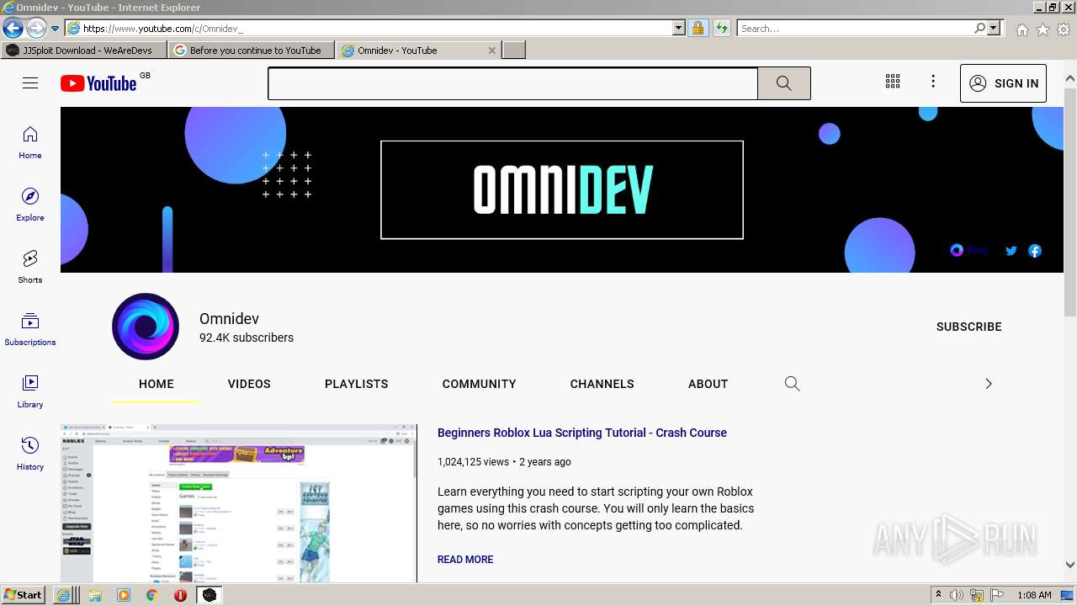Click the Internet Explorer taskbar icon
The height and width of the screenshot is (606, 1077).
pyautogui.click(x=66, y=595)
